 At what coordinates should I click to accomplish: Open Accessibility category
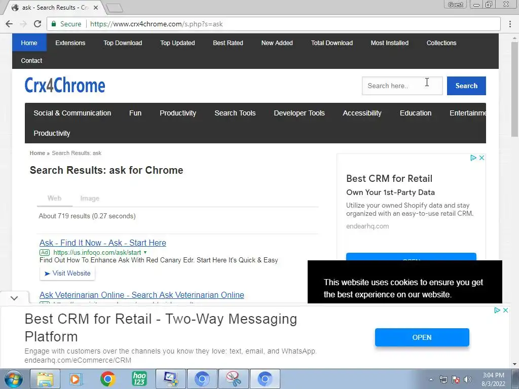(362, 113)
